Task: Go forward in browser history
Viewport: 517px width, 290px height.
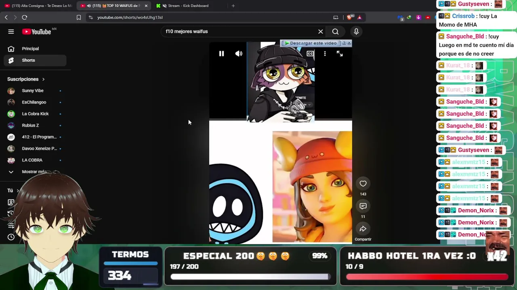Action: click(15, 17)
